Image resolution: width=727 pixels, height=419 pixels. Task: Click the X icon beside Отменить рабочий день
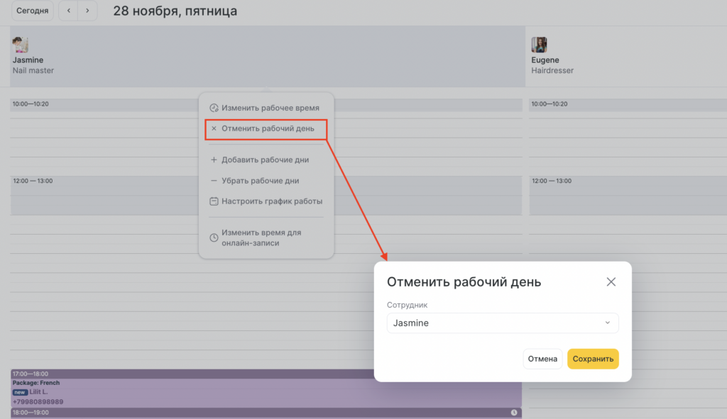click(214, 129)
